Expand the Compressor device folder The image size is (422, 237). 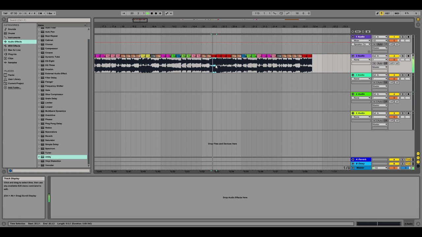[39, 48]
